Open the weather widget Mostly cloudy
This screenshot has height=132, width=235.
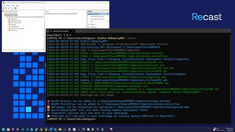tap(219, 129)
